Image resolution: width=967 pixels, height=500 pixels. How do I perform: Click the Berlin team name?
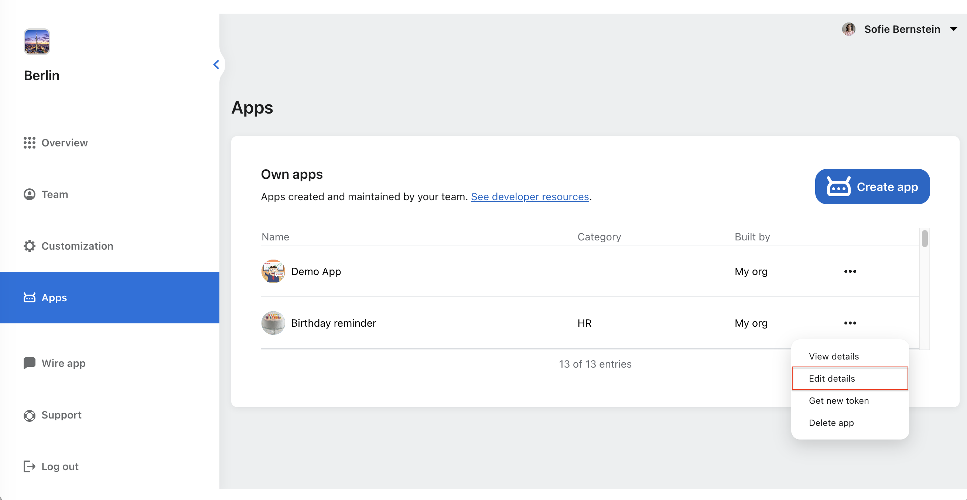[x=42, y=75]
